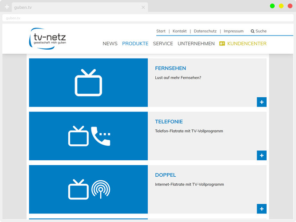
Task: Click the TV icon in Doppel tile
Action: coord(78,190)
